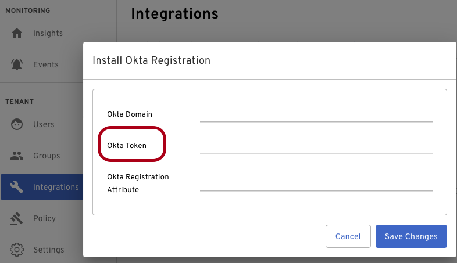Click the Install Okta Registration dialog title
Screen dimensions: 457x263
(151, 60)
